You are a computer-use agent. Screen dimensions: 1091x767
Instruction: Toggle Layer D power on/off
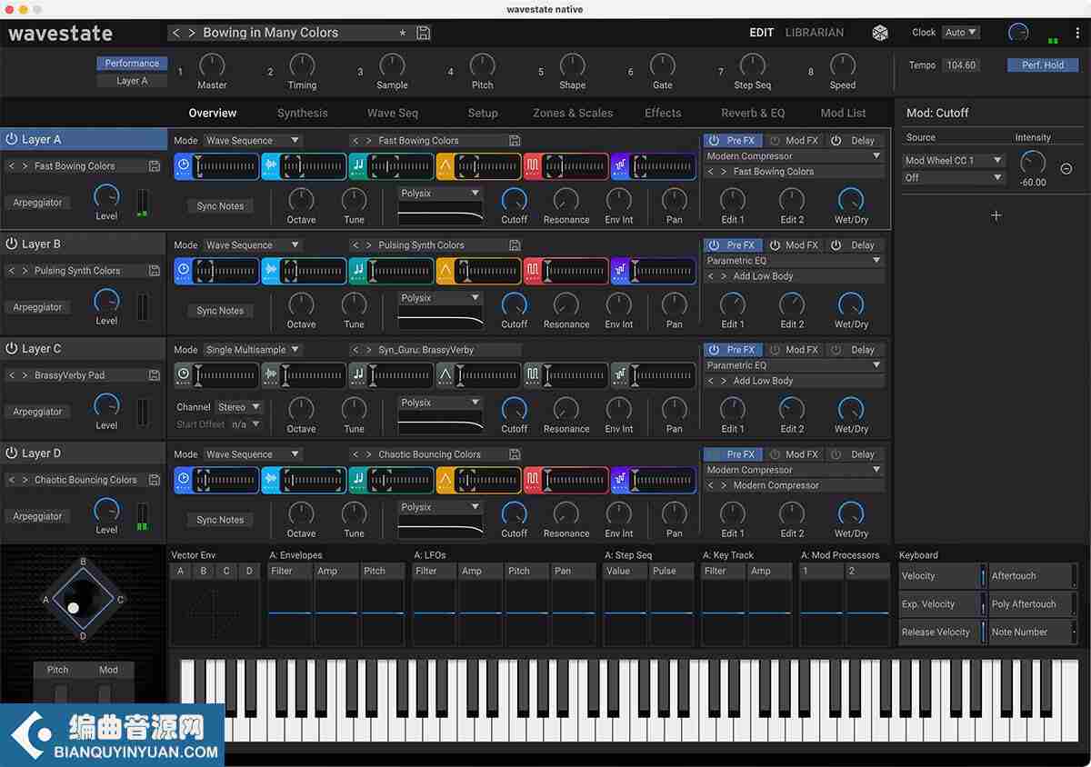12,453
